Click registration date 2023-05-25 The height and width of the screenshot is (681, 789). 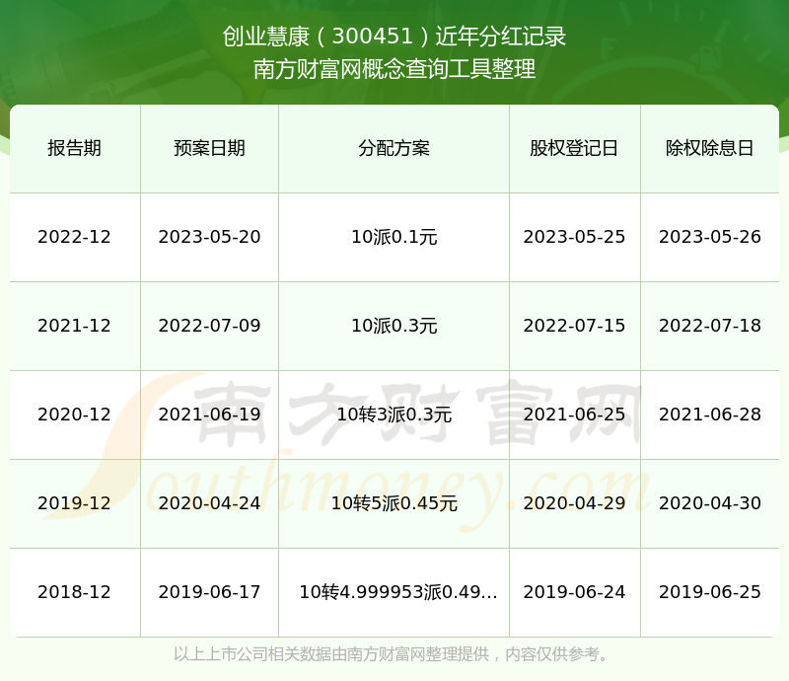pyautogui.click(x=574, y=237)
